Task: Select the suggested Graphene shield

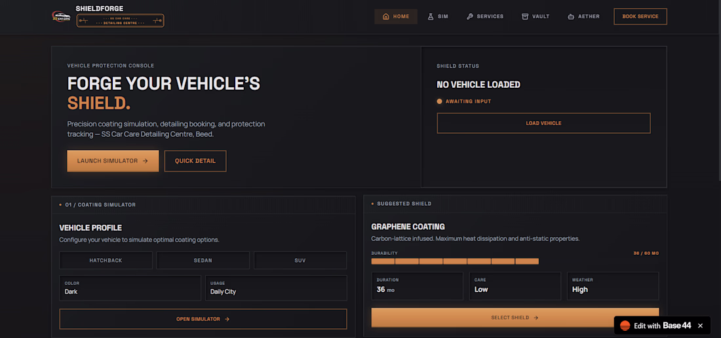Action: [x=515, y=317]
